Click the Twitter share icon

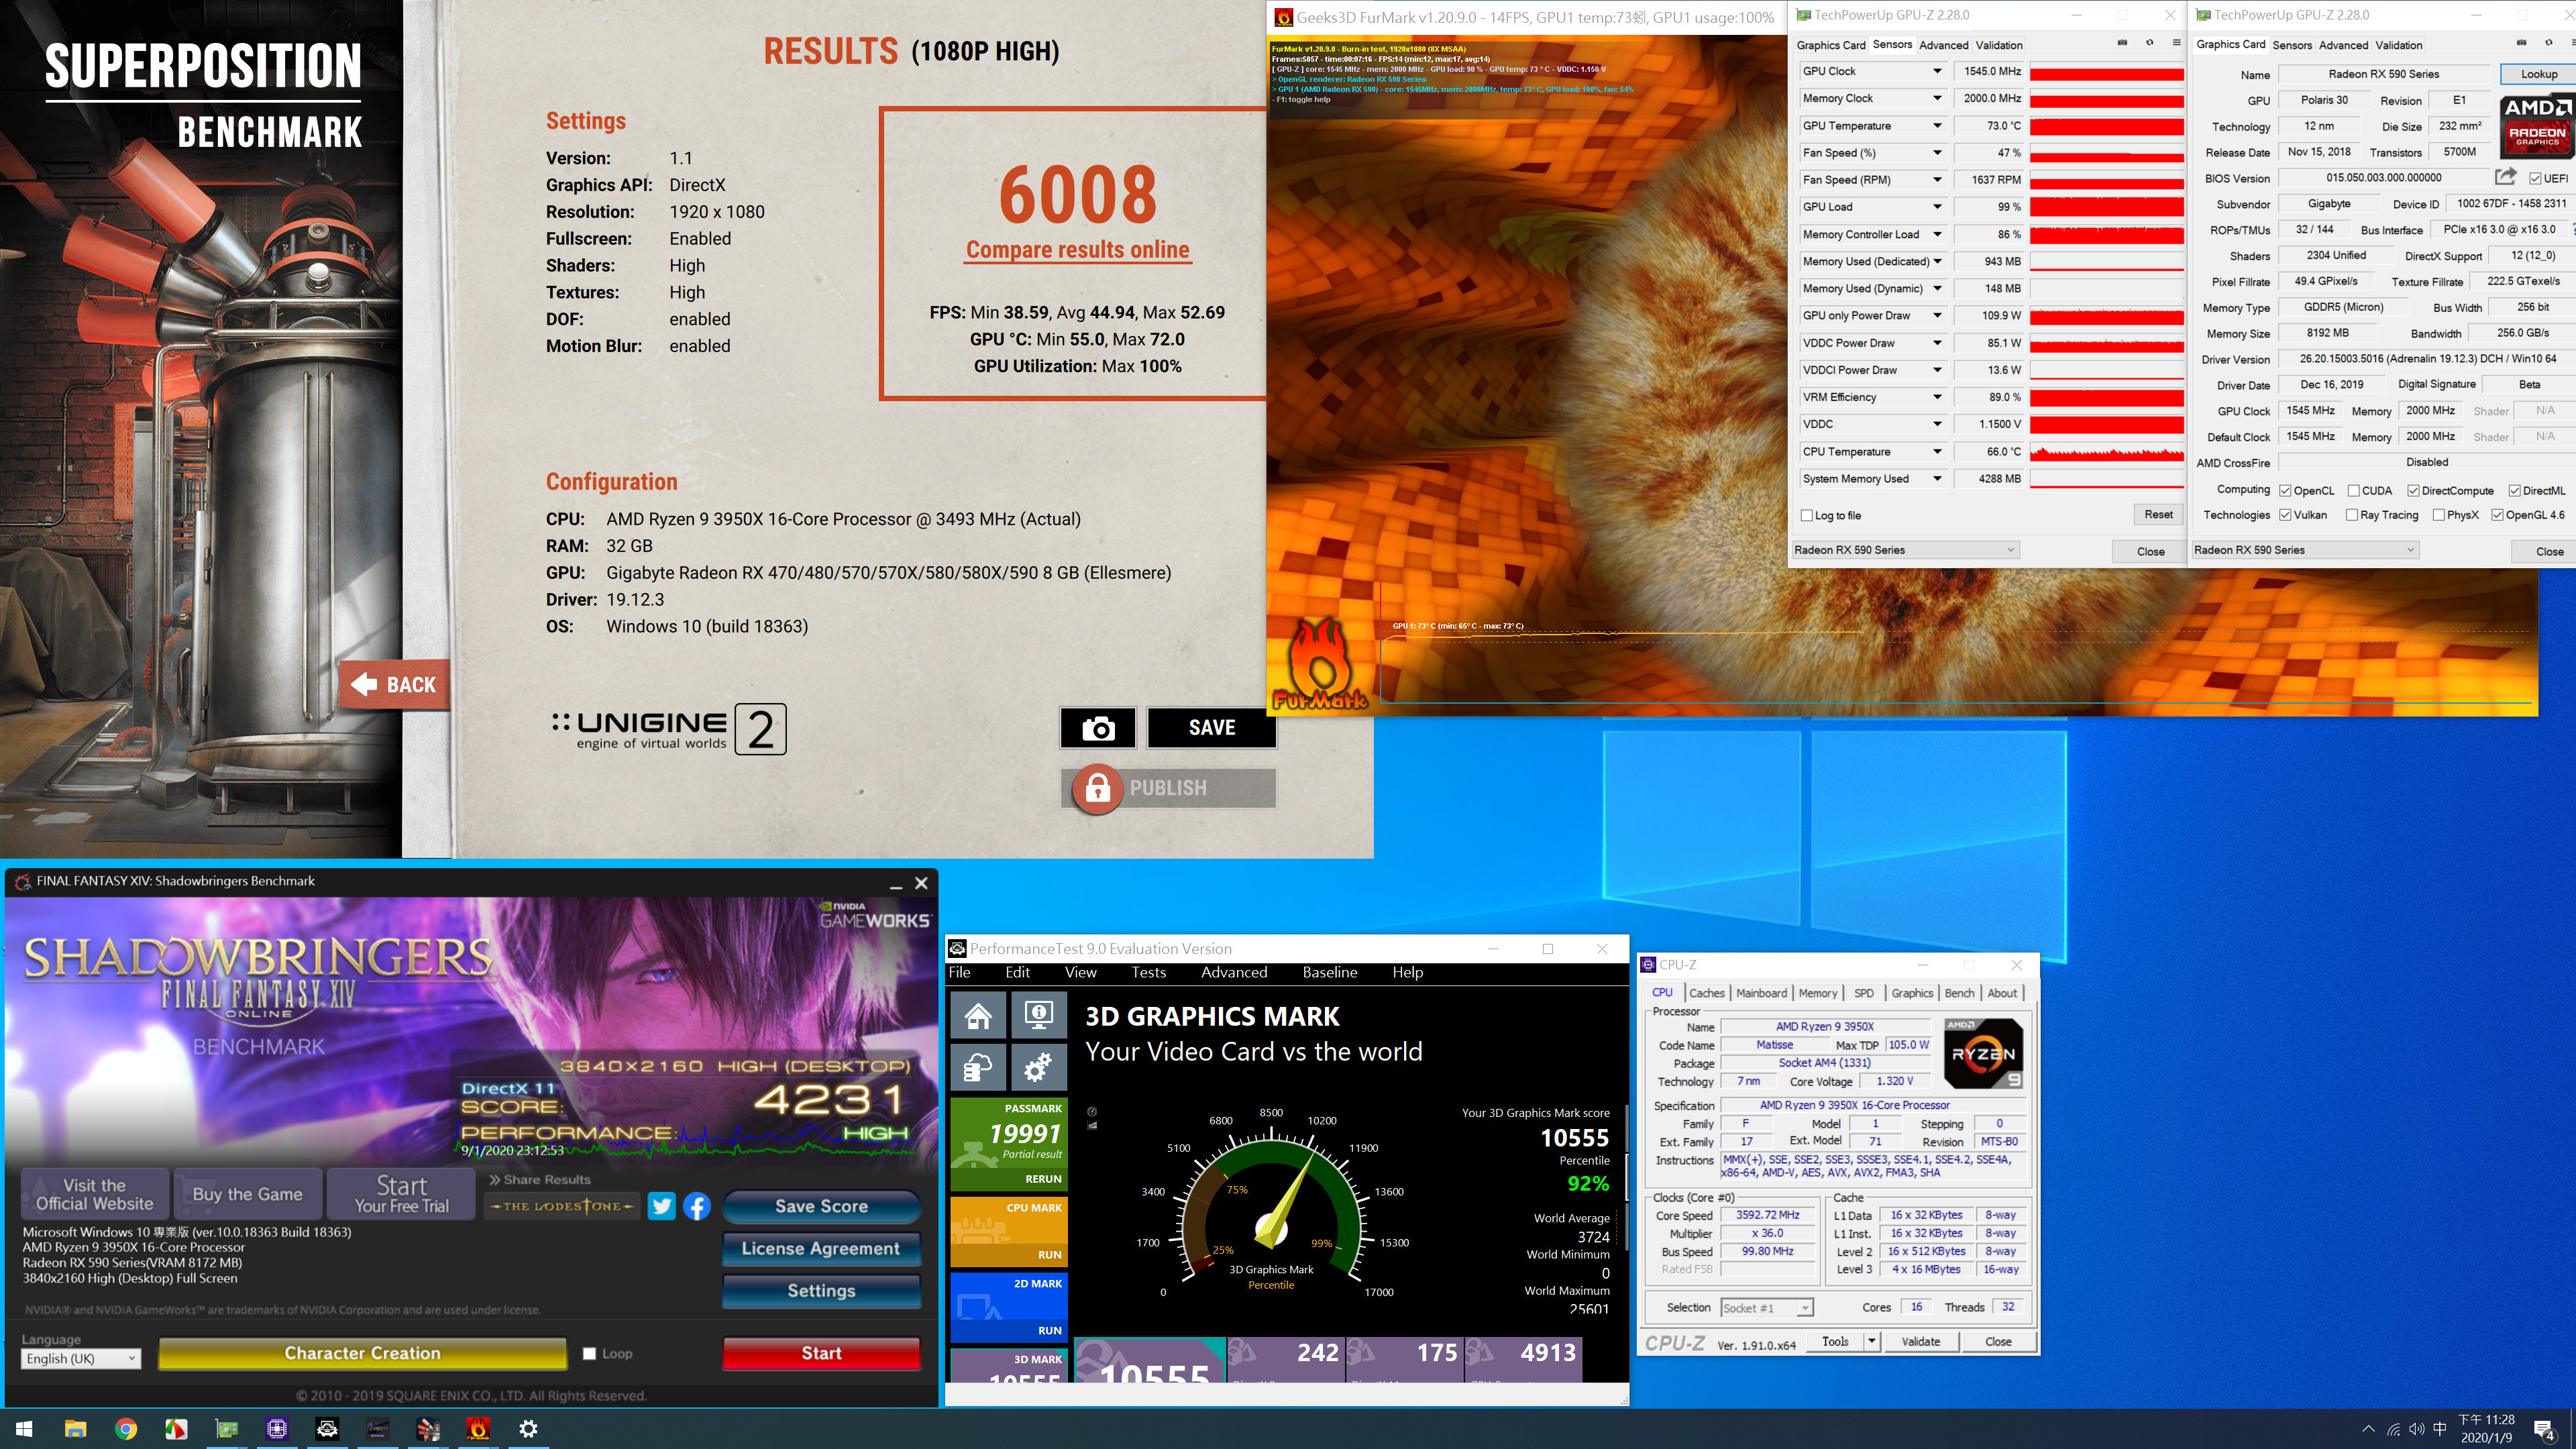661,1206
